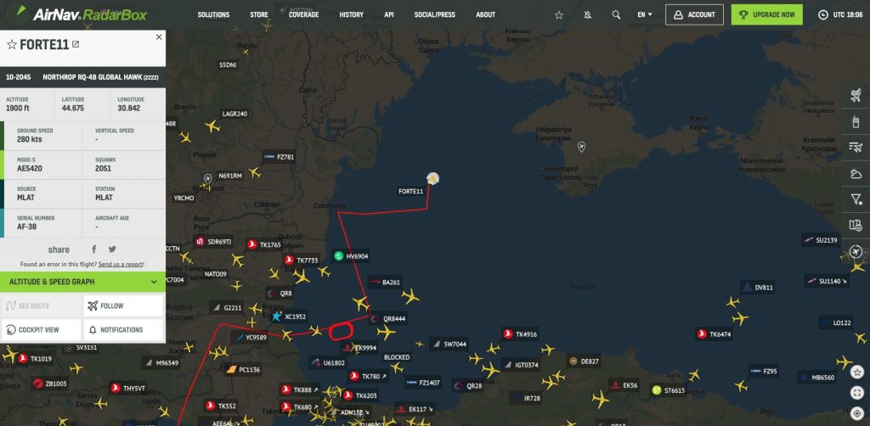Select the DV811 flight label
The width and height of the screenshot is (870, 426).
click(757, 288)
